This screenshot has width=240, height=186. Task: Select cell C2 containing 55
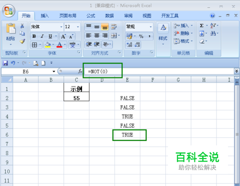(76, 97)
